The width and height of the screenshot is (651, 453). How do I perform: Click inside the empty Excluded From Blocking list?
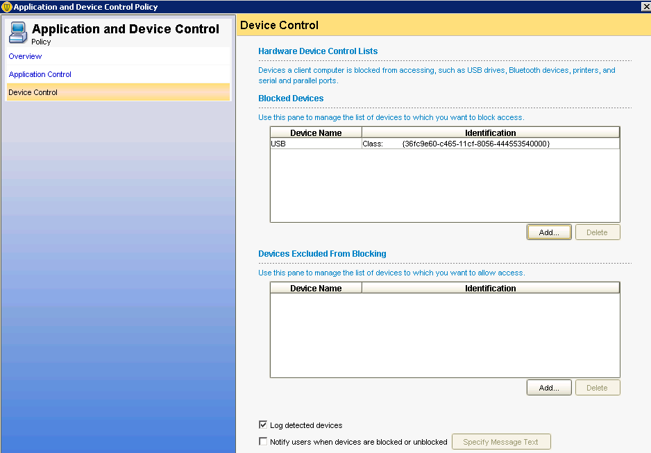click(444, 335)
